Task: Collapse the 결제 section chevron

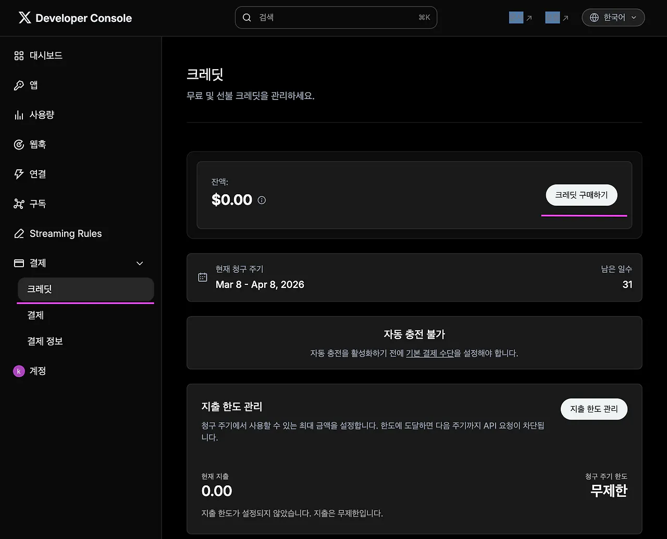Action: (x=140, y=264)
